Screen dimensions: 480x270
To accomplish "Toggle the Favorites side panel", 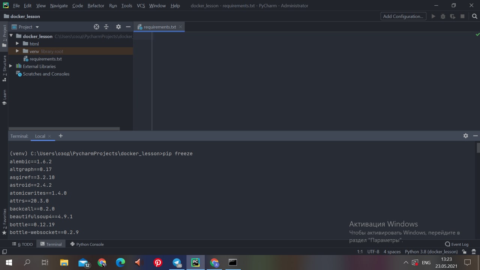I will 4,222.
